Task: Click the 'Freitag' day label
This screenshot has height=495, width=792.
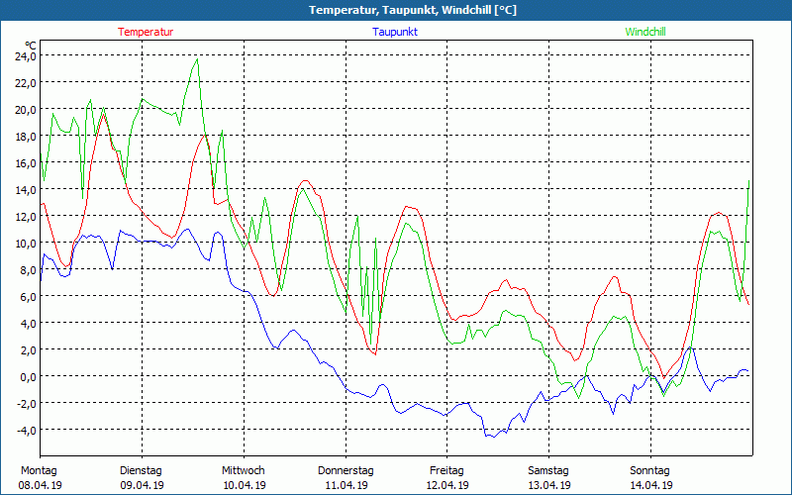Action: (x=447, y=471)
